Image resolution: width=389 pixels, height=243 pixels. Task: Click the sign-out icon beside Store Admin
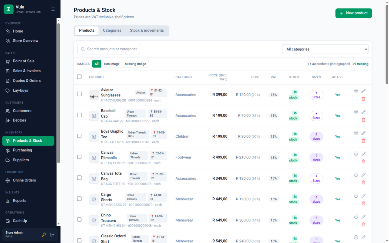coord(52,235)
